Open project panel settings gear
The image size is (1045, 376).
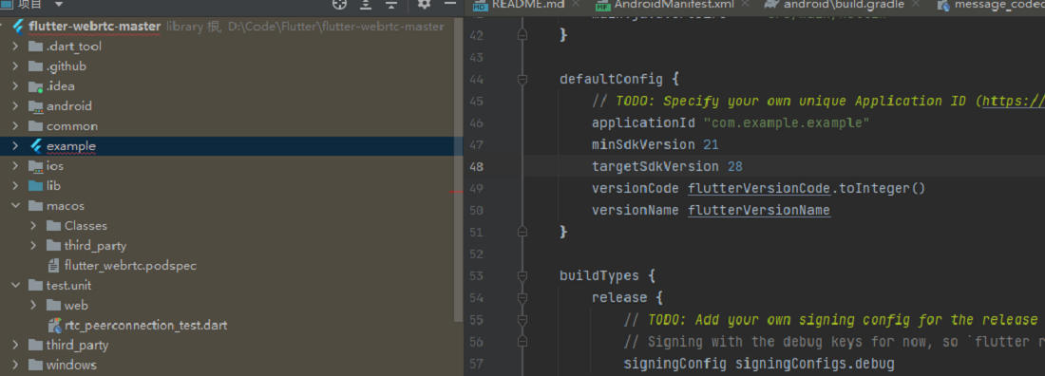coord(424,5)
